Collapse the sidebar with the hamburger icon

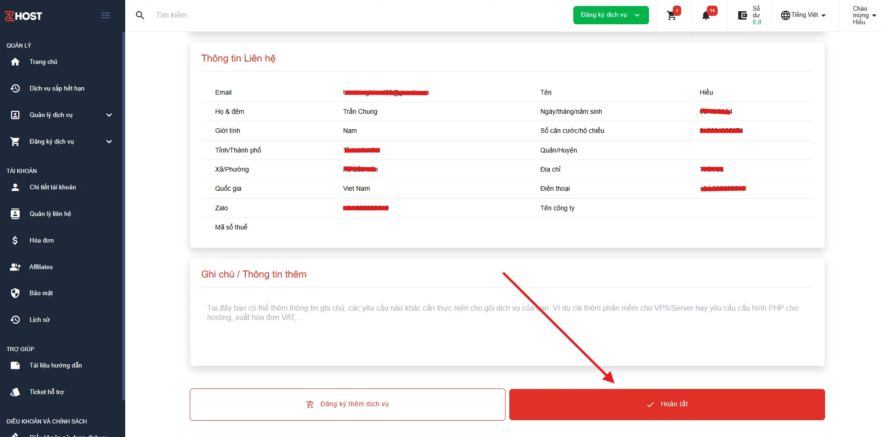point(106,15)
